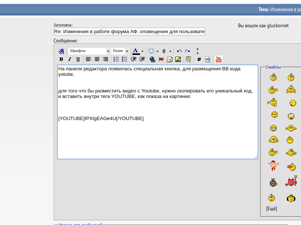Click the undo arrow
Viewport: 301px width, 225px height.
(x=179, y=51)
